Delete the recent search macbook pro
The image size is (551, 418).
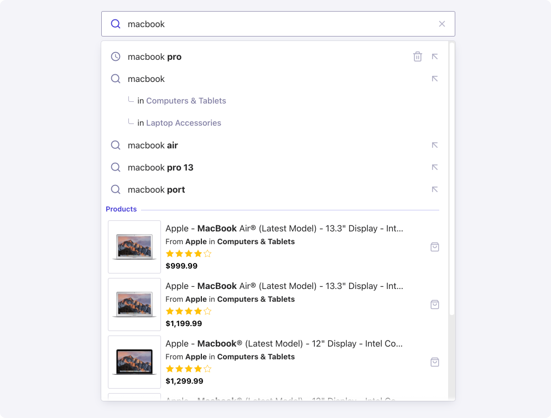point(418,56)
